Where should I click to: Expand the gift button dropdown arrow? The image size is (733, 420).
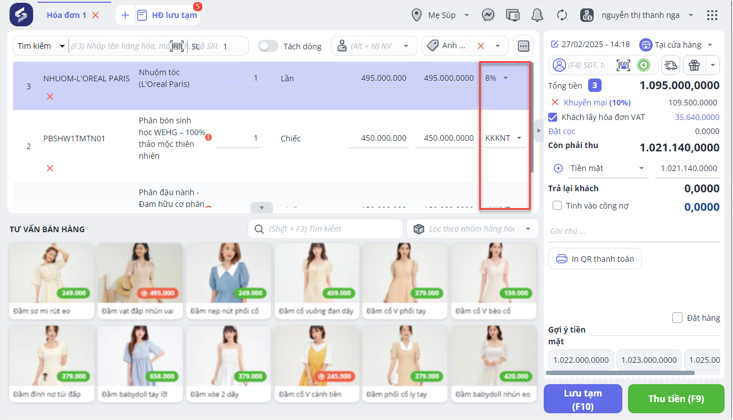(712, 65)
